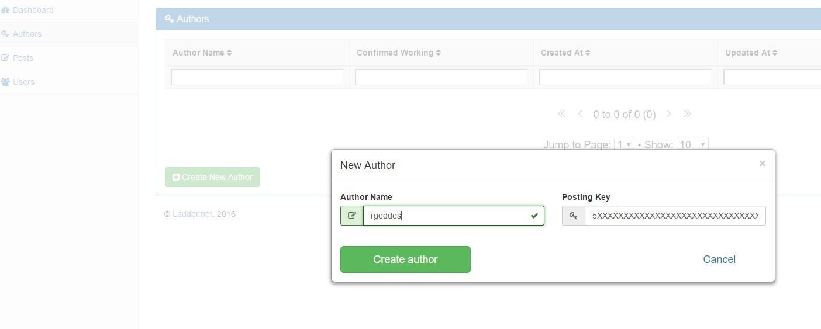
Task: Click the key icon beside Posting Key field
Action: coord(573,216)
